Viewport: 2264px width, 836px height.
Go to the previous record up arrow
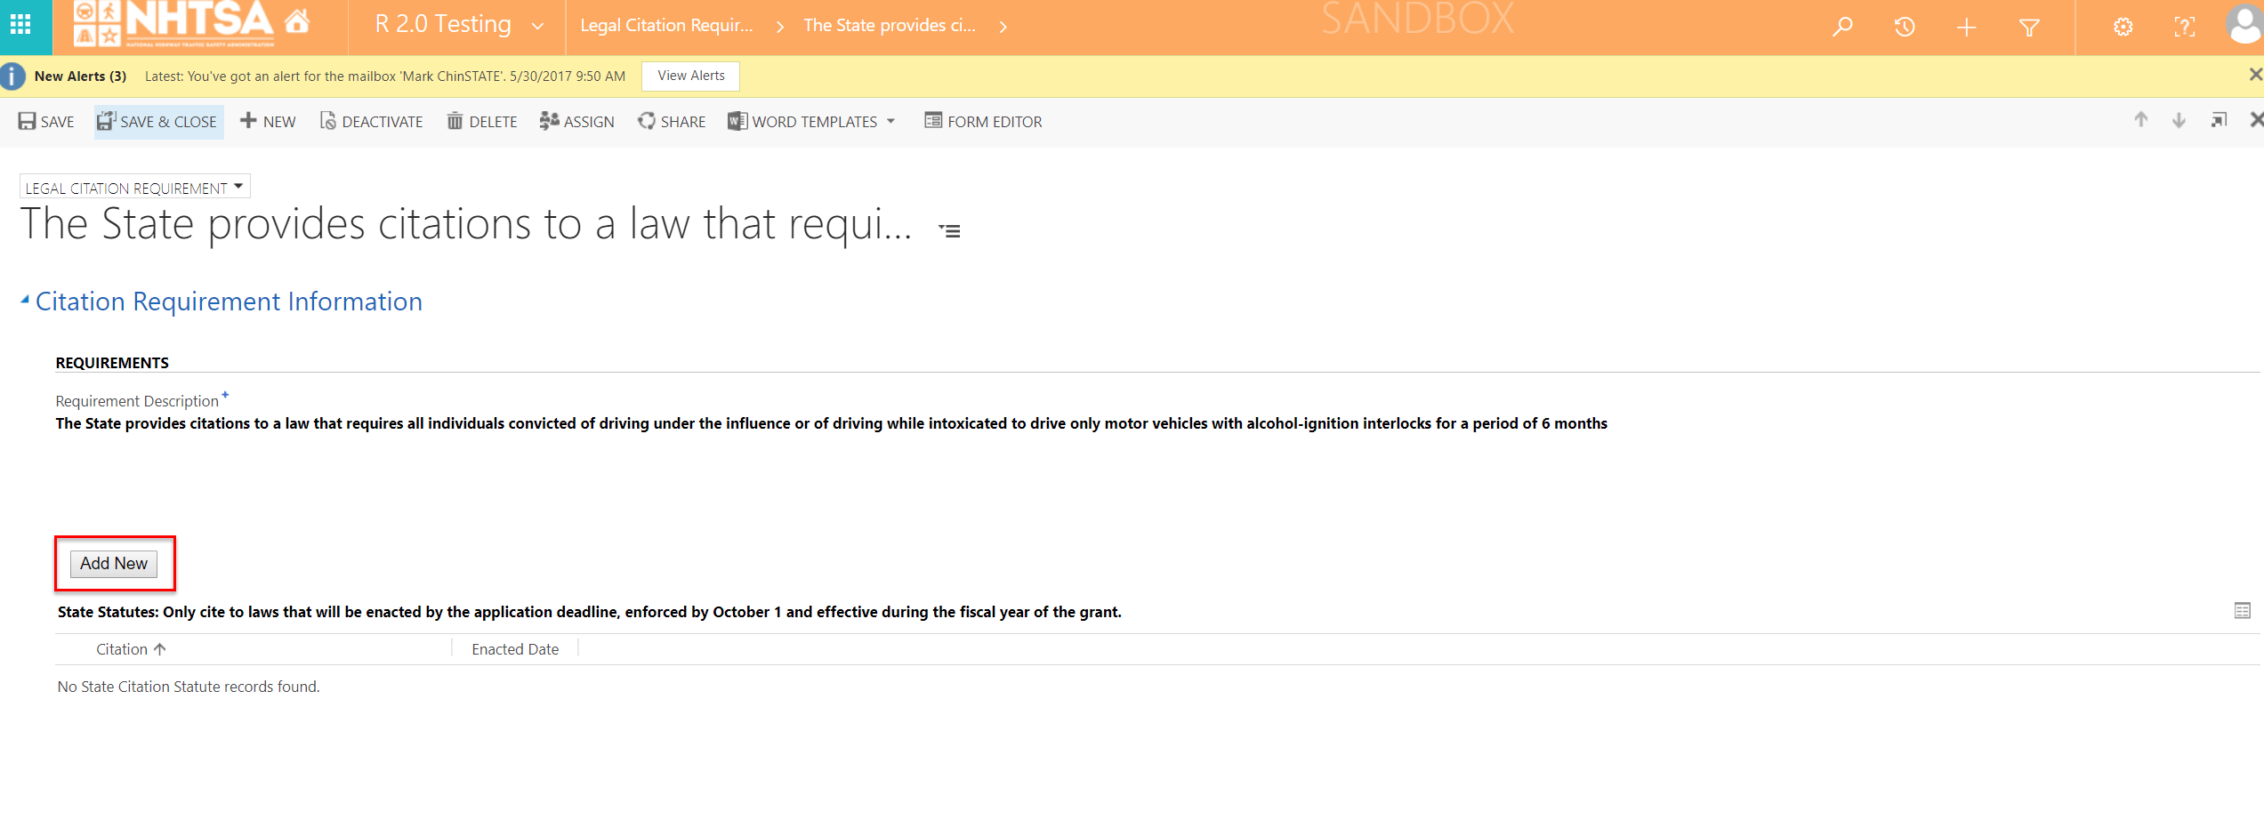(2141, 120)
